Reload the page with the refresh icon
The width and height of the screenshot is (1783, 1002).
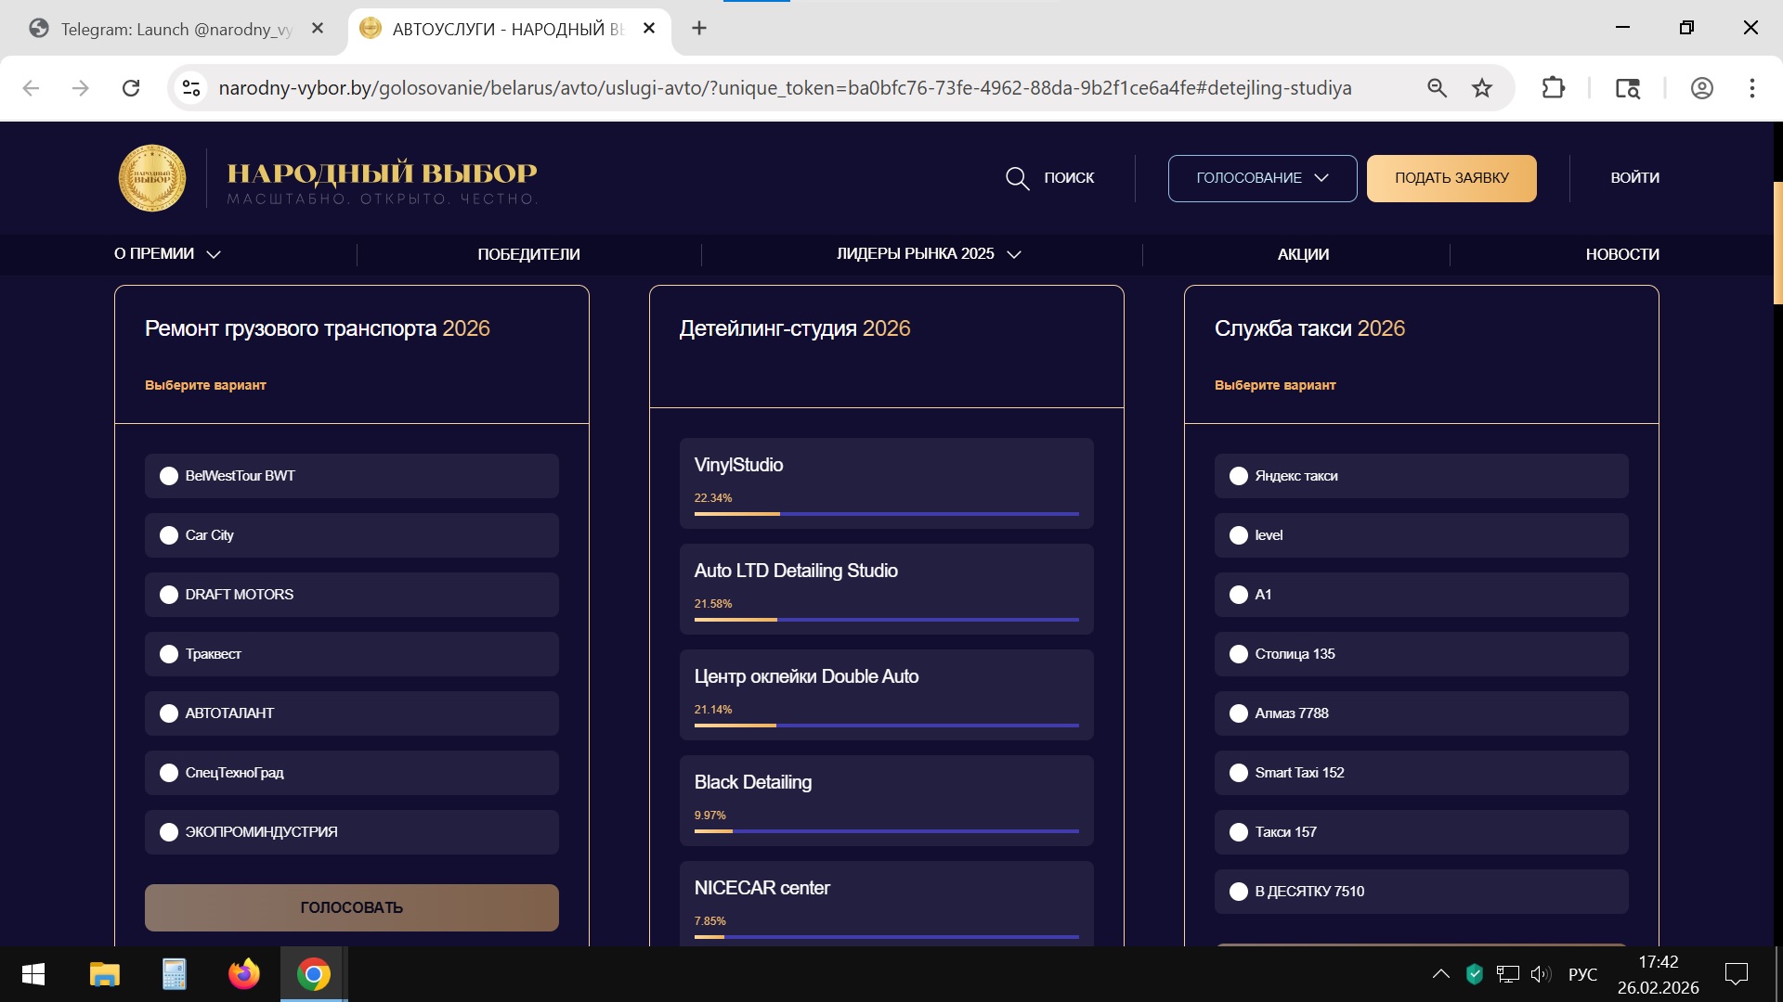131,88
